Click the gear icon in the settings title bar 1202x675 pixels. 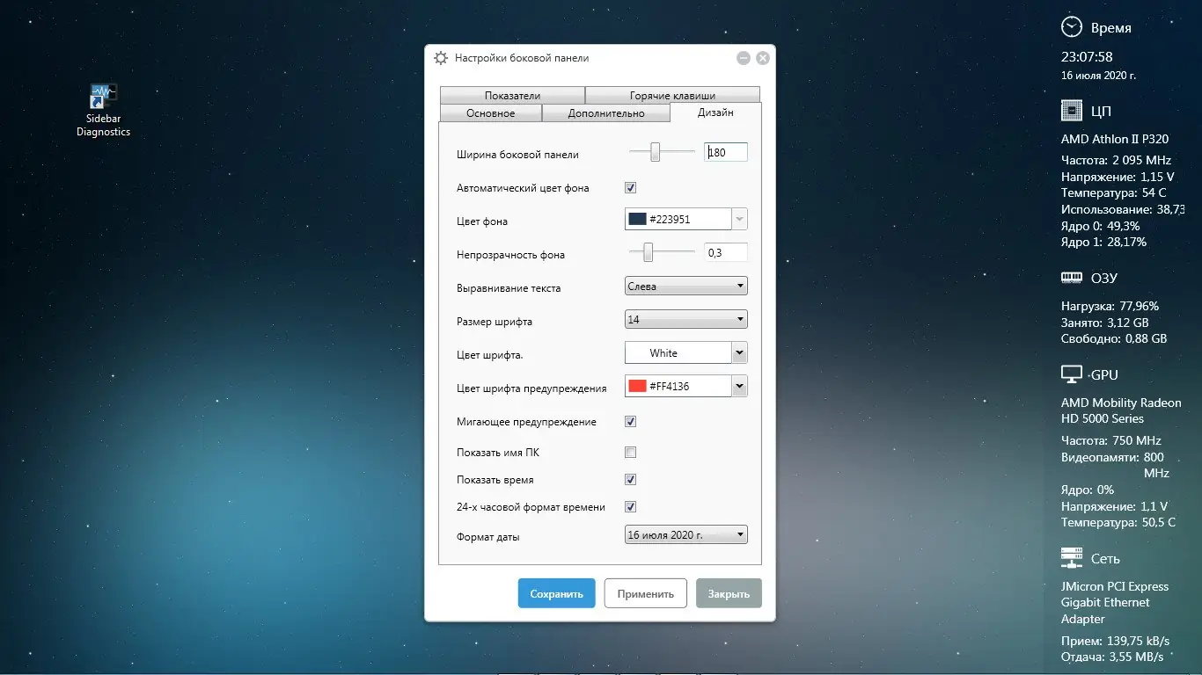coord(441,58)
